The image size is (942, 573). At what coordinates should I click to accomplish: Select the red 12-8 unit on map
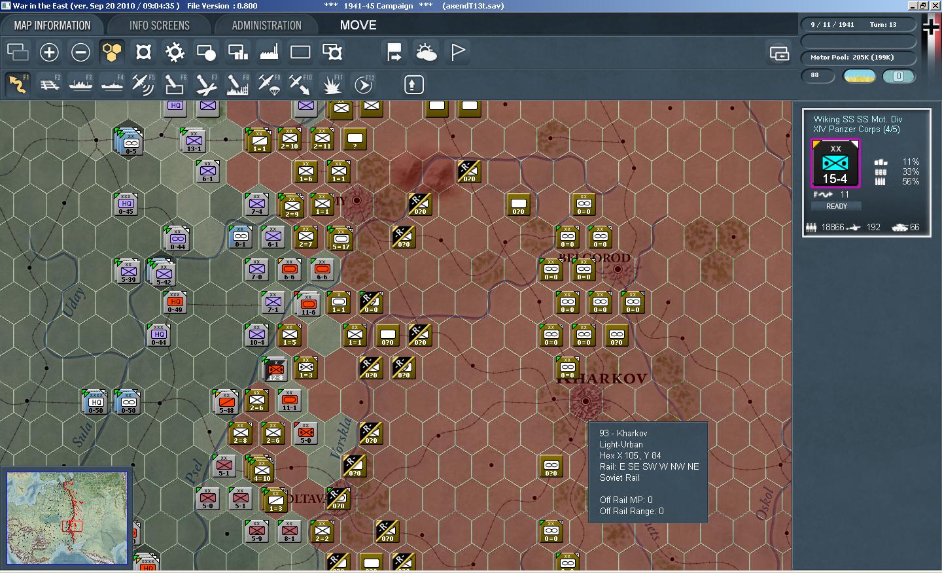pyautogui.click(x=275, y=370)
